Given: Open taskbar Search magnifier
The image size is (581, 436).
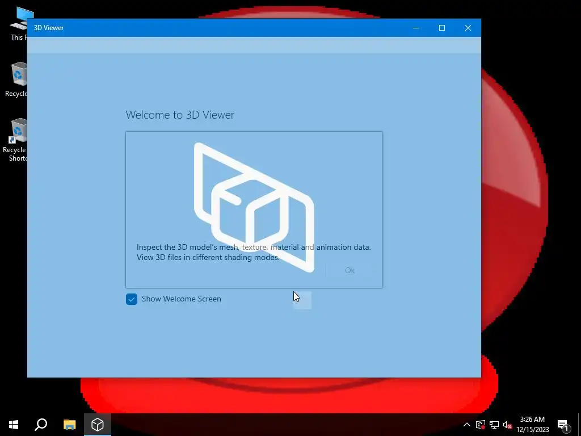Looking at the screenshot, I should pyautogui.click(x=41, y=425).
